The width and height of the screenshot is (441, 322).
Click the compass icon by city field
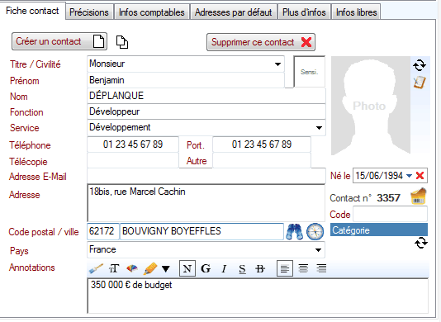pos(315,232)
